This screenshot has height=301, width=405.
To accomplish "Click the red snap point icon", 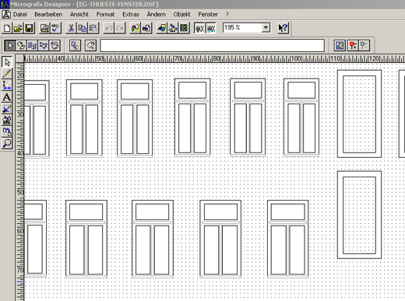I will pos(353,46).
